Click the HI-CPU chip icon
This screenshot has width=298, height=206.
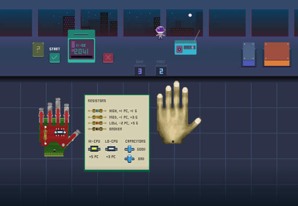tap(94, 149)
